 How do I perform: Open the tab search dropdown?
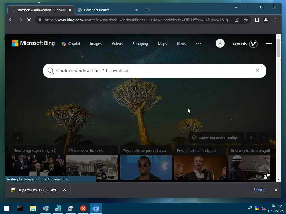click(236, 7)
